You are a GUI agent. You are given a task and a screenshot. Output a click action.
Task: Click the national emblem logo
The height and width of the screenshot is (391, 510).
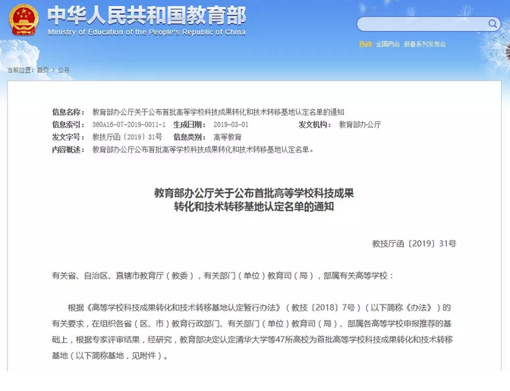coord(23,20)
